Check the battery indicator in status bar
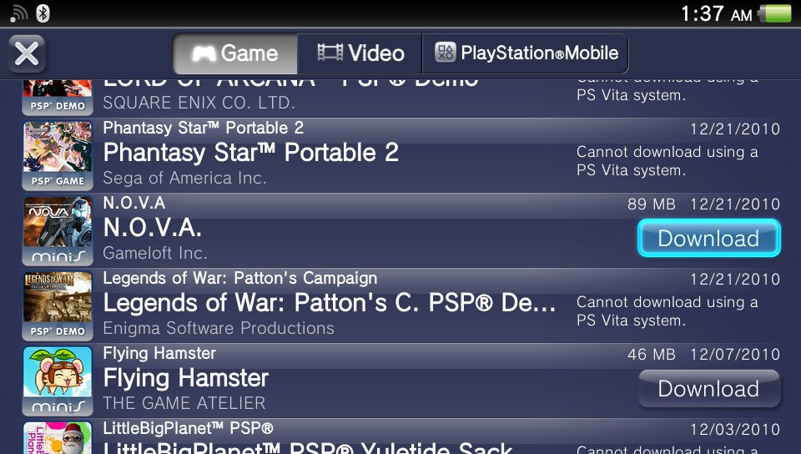Image resolution: width=801 pixels, height=454 pixels. click(x=775, y=14)
